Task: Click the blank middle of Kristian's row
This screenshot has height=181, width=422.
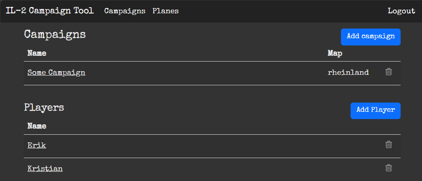Action: [x=202, y=169]
